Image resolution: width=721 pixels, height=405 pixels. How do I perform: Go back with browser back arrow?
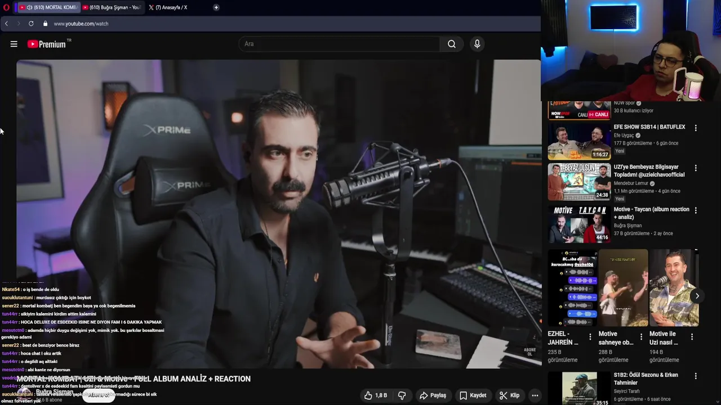pos(6,24)
